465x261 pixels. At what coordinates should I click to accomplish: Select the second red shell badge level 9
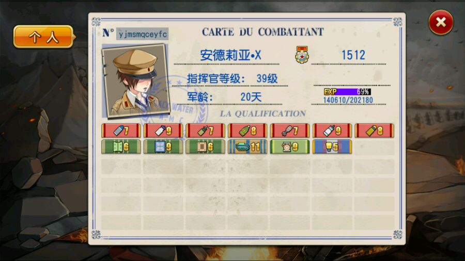[x=163, y=130]
